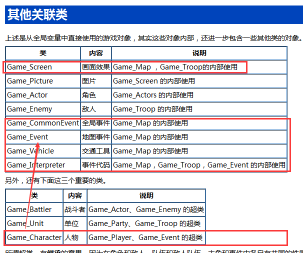This screenshot has height=253, width=303.
Task: Click the first table's 内容 header
Action: [96, 53]
